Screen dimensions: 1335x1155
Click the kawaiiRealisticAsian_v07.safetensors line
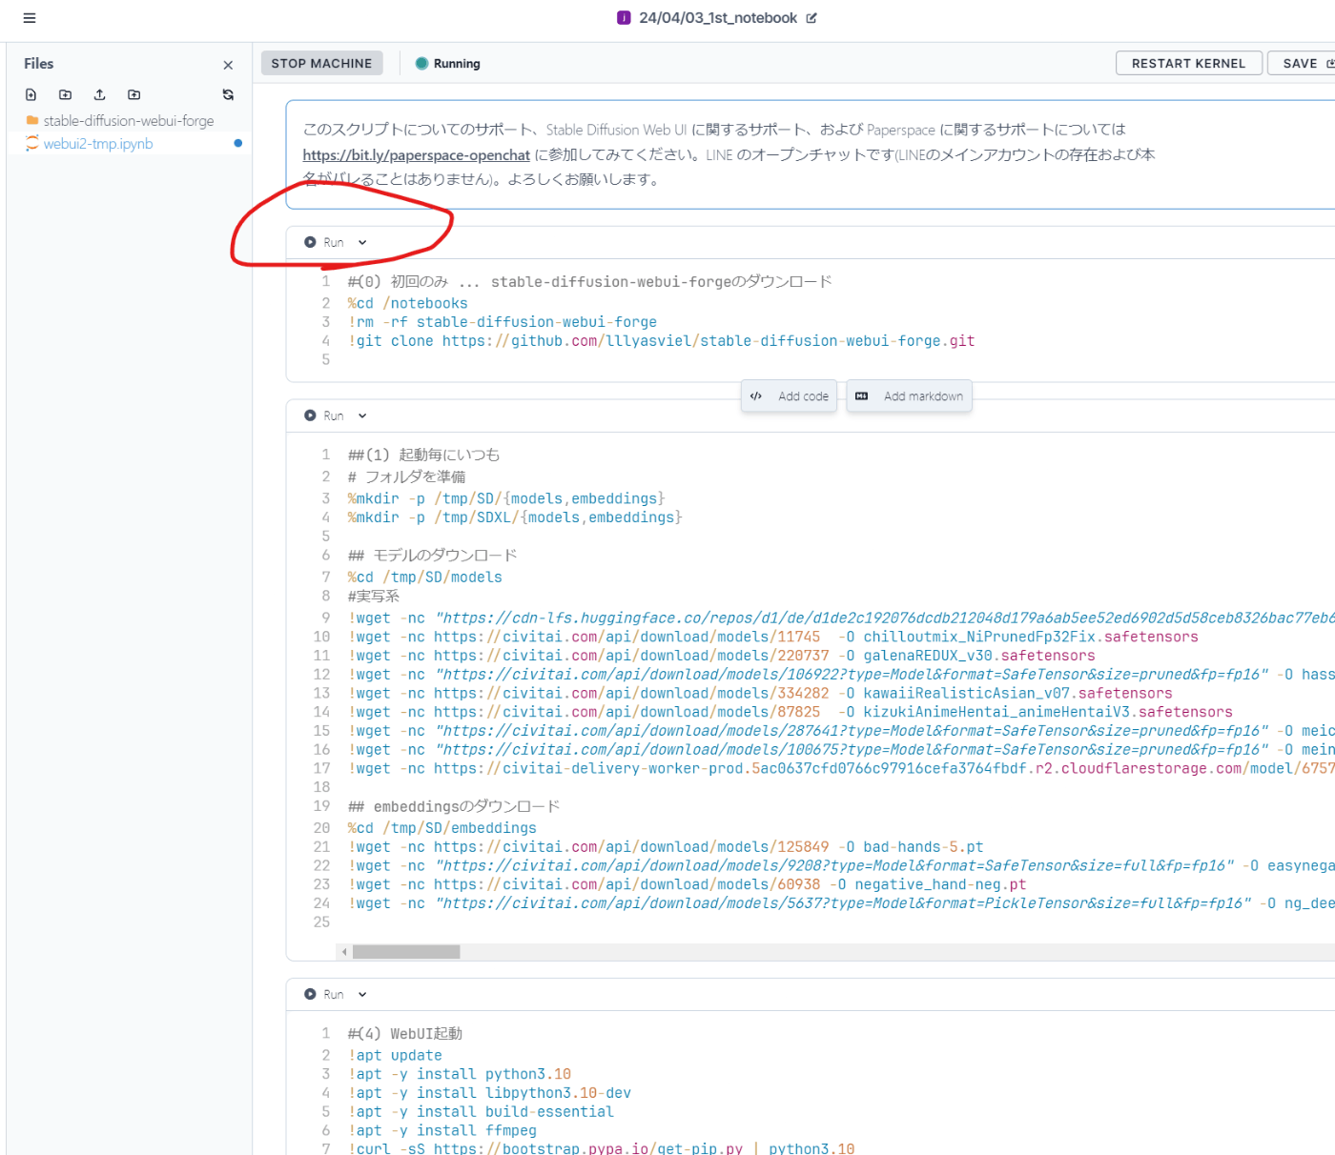[760, 693]
